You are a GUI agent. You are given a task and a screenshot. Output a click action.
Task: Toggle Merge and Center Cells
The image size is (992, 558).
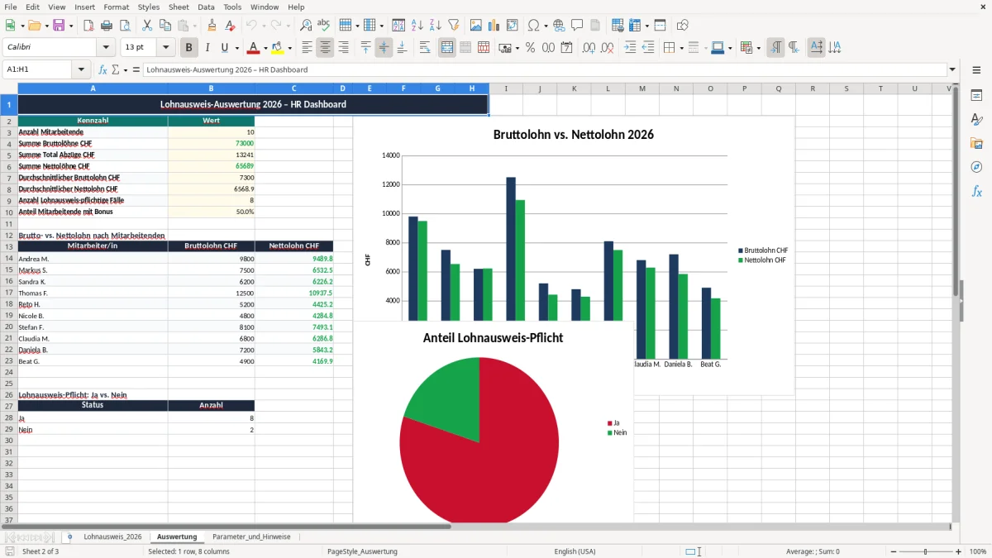pyautogui.click(x=446, y=48)
